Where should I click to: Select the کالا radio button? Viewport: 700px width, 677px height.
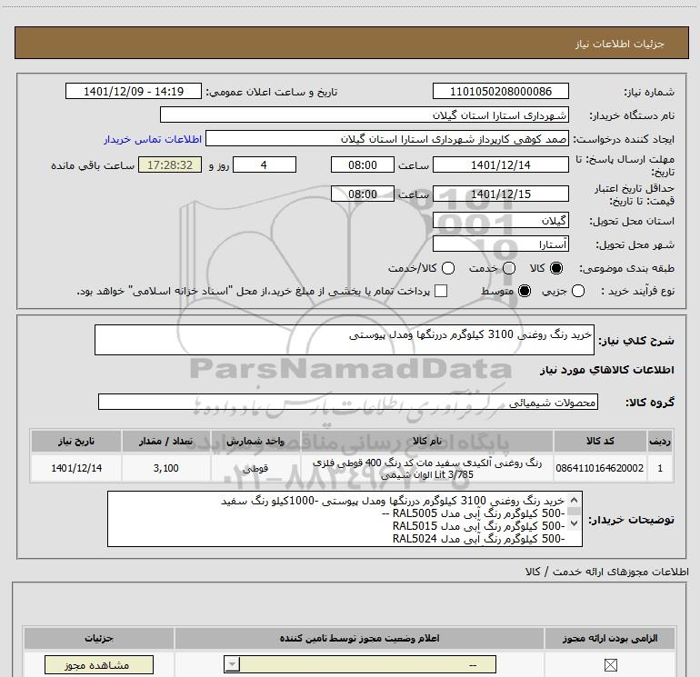pos(556,268)
